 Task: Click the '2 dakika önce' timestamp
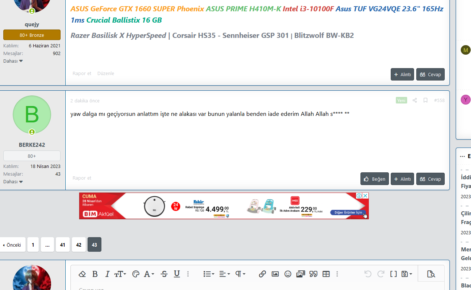[85, 101]
